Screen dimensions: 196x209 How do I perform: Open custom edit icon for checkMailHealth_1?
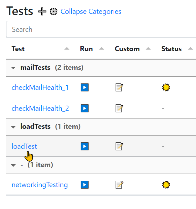pos(119,87)
